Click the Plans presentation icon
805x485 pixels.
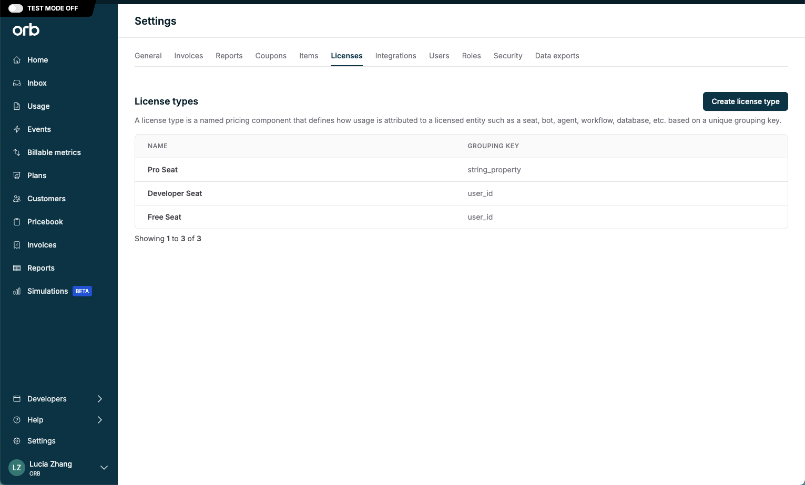point(17,176)
